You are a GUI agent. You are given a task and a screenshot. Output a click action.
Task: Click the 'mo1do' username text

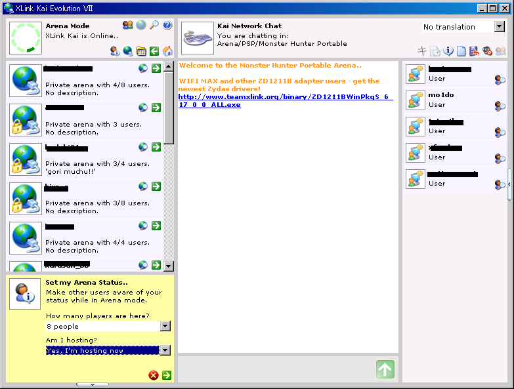pyautogui.click(x=441, y=94)
